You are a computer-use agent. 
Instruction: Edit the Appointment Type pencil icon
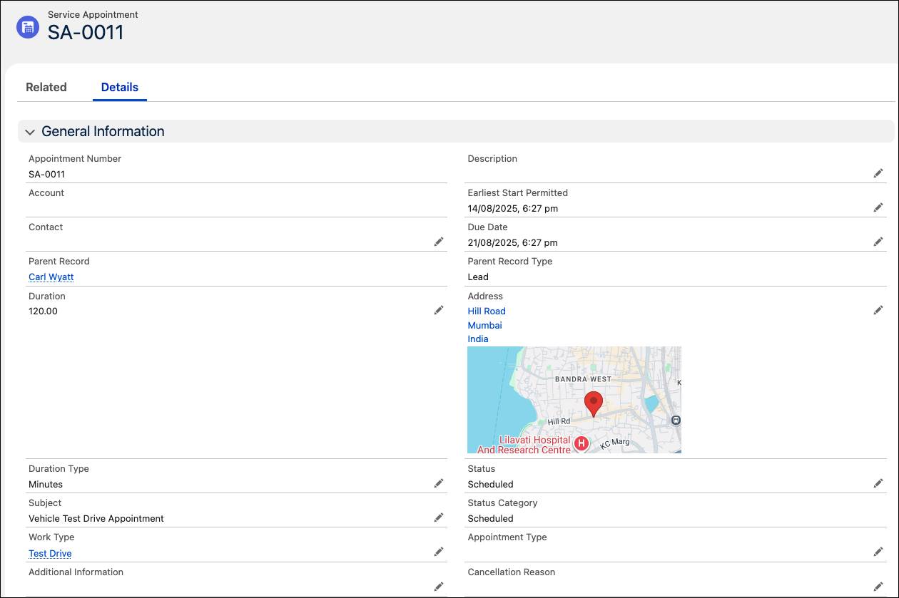pyautogui.click(x=878, y=552)
